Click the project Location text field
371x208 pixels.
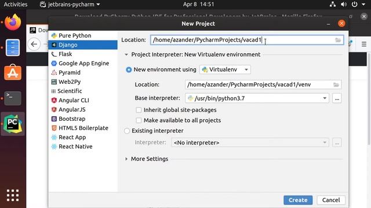tap(247, 40)
